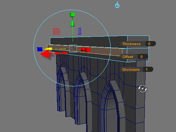Click the yellow cone translate arrow

[x=48, y=49]
